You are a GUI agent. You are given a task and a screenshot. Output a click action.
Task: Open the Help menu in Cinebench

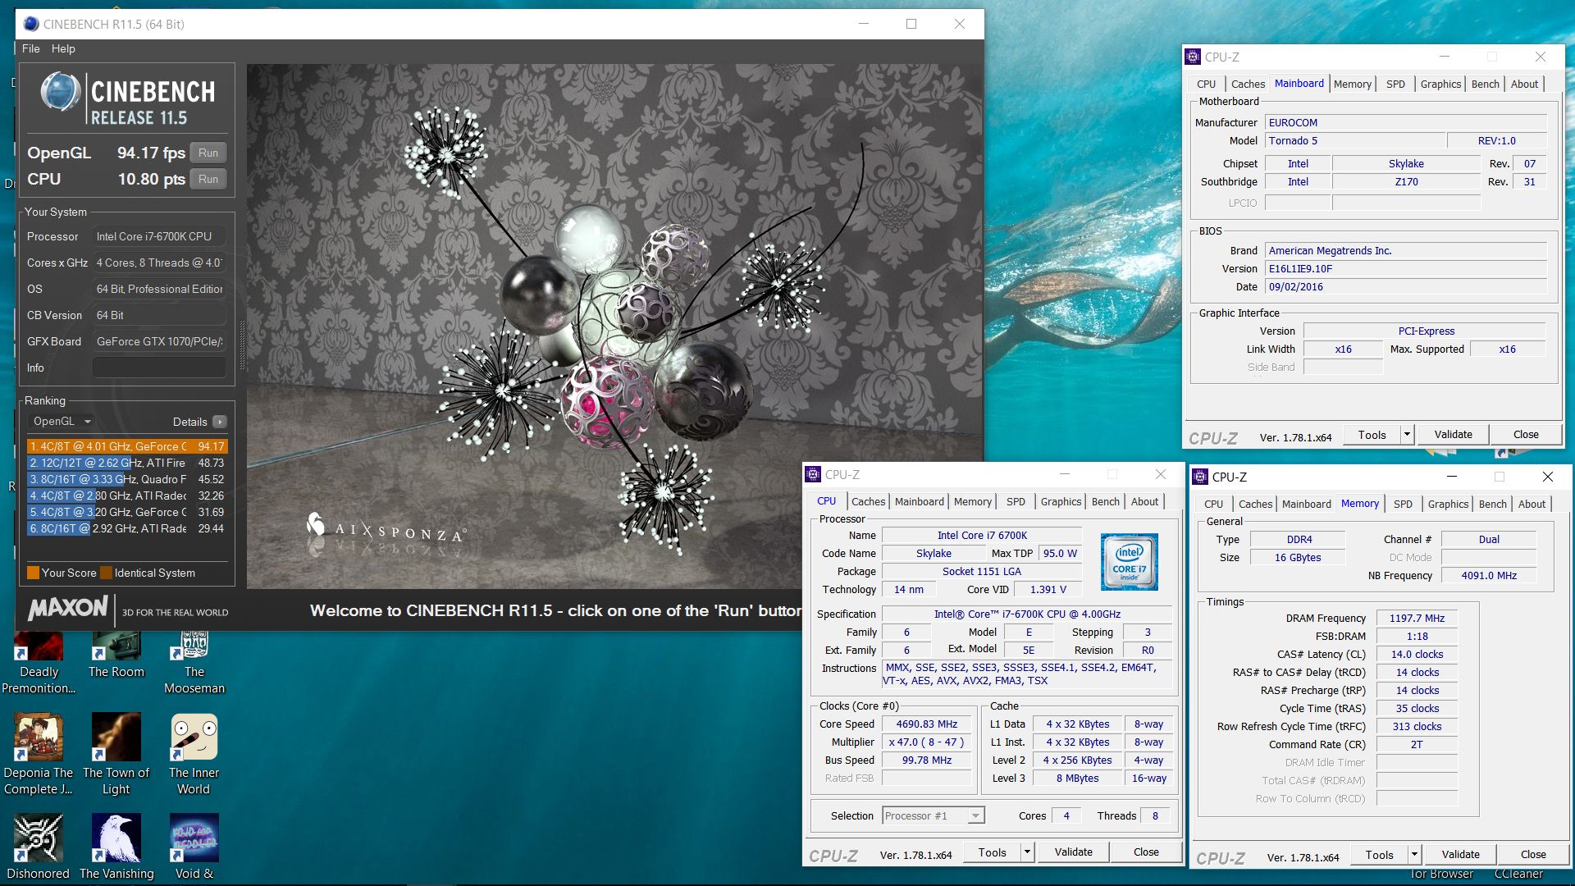click(63, 48)
